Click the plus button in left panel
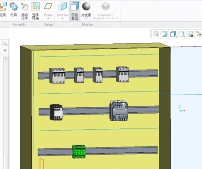The image size is (202, 169). pyautogui.click(x=5, y=50)
